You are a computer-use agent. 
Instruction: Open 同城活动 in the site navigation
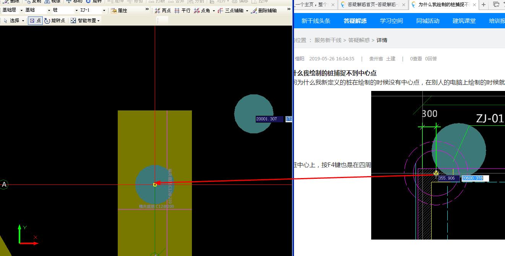(x=428, y=21)
